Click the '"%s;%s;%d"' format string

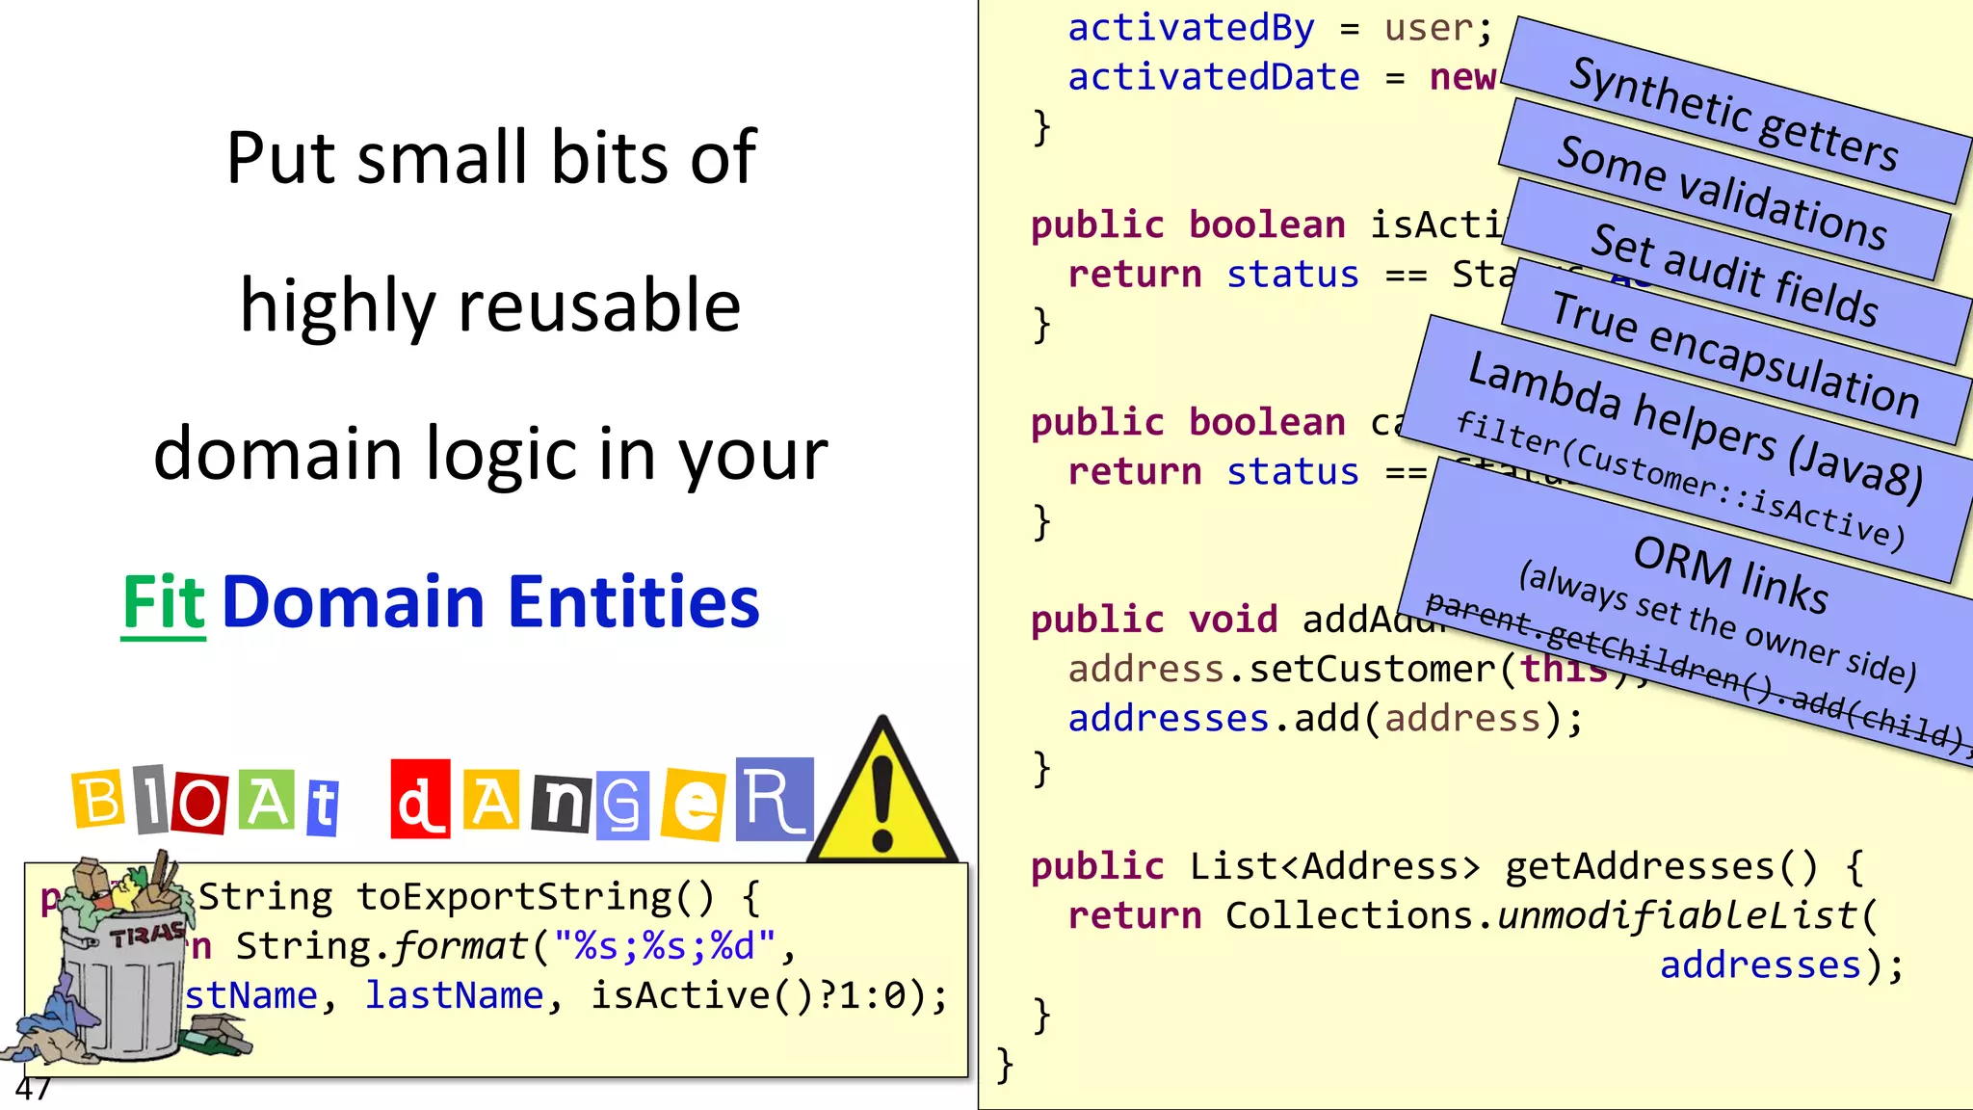[665, 946]
